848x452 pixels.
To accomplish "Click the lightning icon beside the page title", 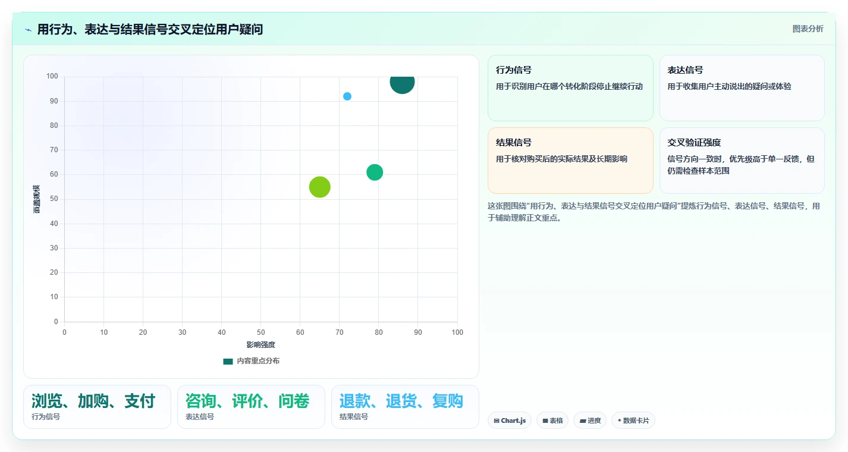I will pos(28,30).
